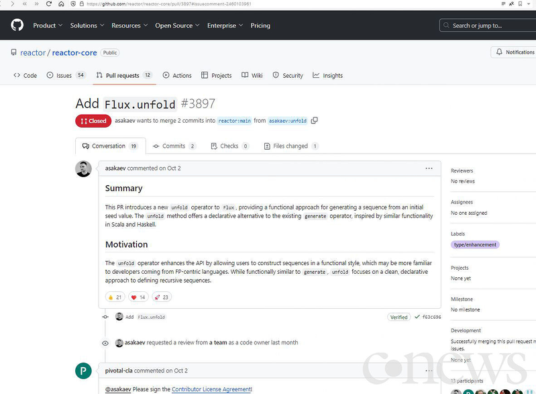
Task: Open the Security tab
Action: click(288, 75)
